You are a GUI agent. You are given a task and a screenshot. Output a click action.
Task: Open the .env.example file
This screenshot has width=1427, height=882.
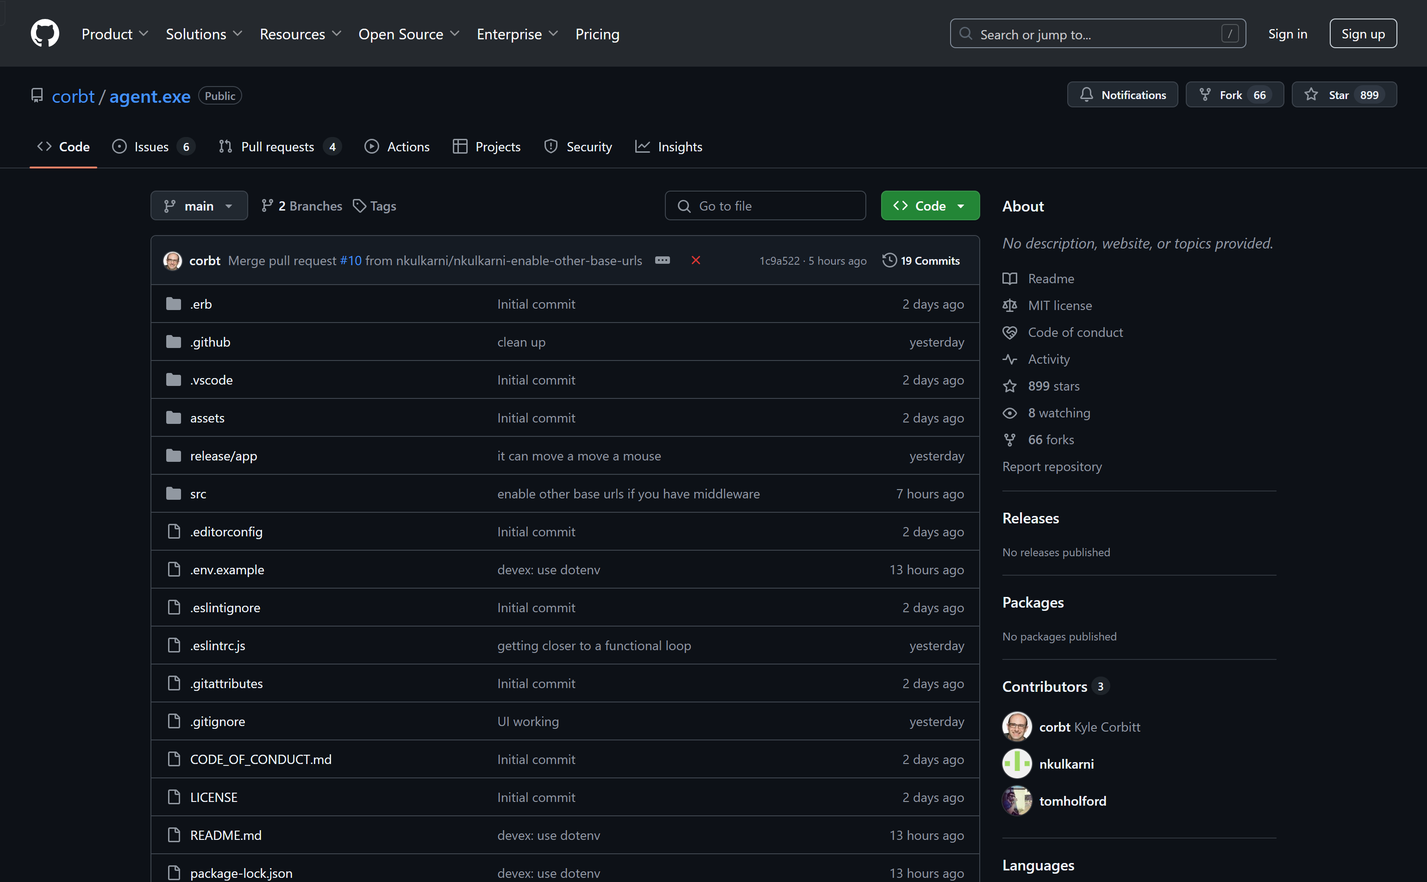coord(227,569)
